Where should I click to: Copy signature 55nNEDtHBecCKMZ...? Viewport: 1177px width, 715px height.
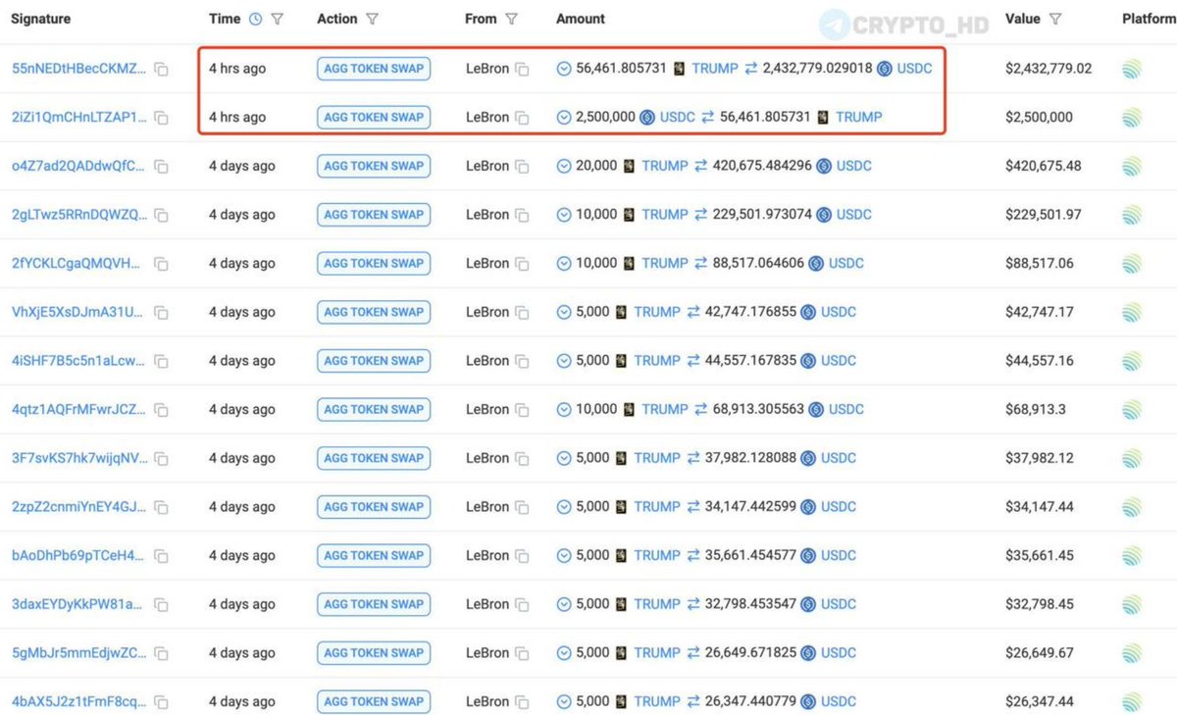tap(161, 70)
